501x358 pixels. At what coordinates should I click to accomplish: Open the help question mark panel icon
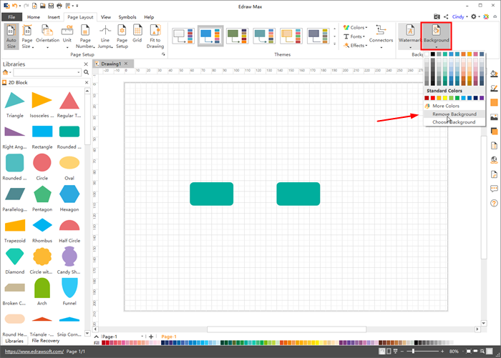click(x=494, y=203)
